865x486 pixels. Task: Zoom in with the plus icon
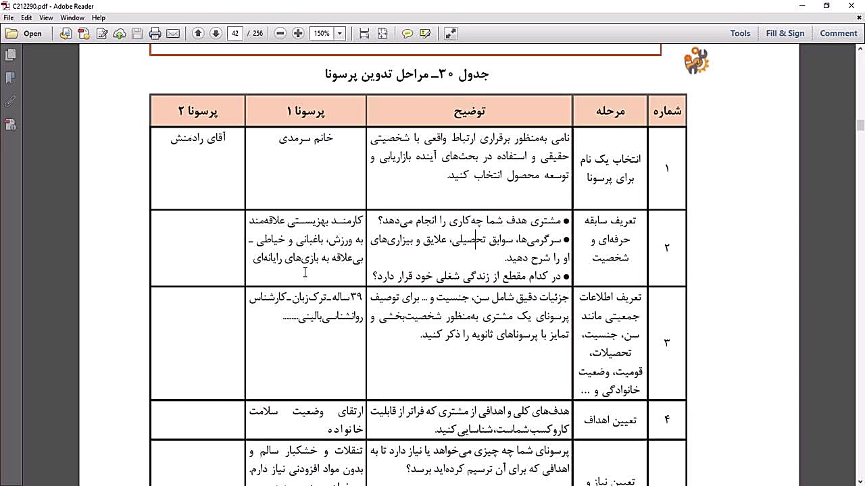click(298, 33)
